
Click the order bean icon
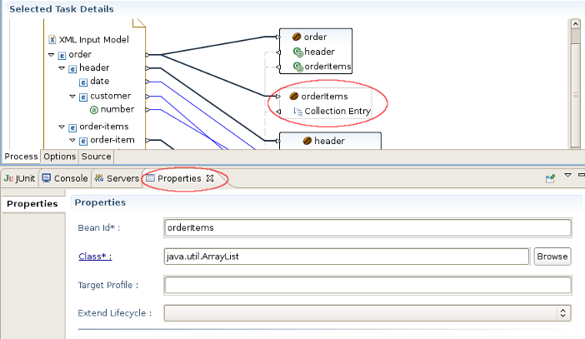point(297,37)
